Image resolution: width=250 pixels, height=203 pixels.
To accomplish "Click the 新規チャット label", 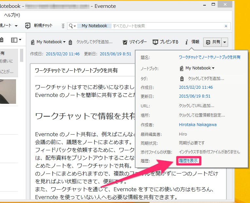I will pyautogui.click(x=43, y=26).
